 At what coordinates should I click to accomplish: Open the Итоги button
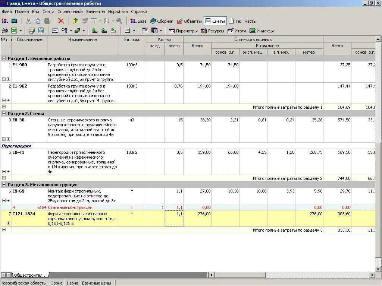click(237, 31)
